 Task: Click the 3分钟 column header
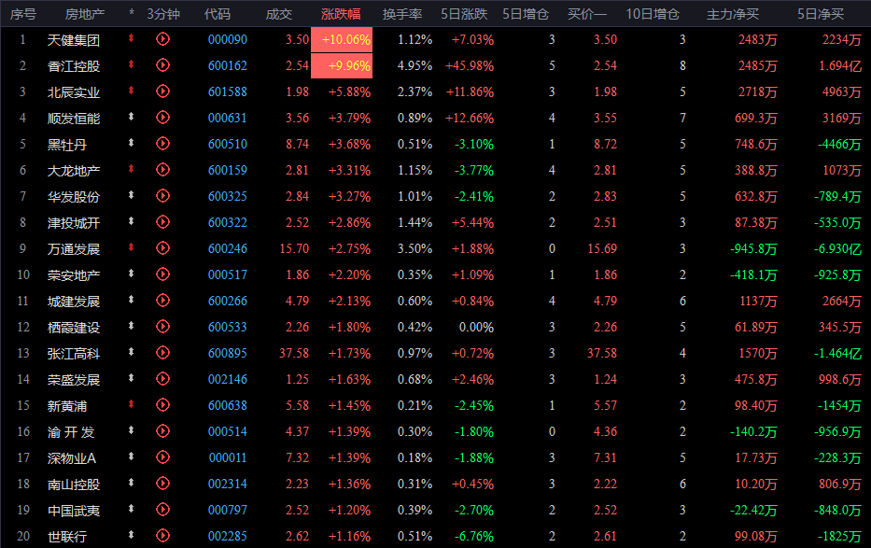163,14
